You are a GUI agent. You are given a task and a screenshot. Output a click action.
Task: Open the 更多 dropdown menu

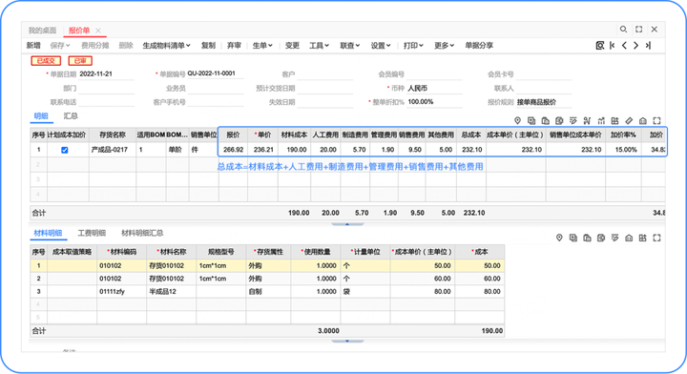(x=445, y=46)
